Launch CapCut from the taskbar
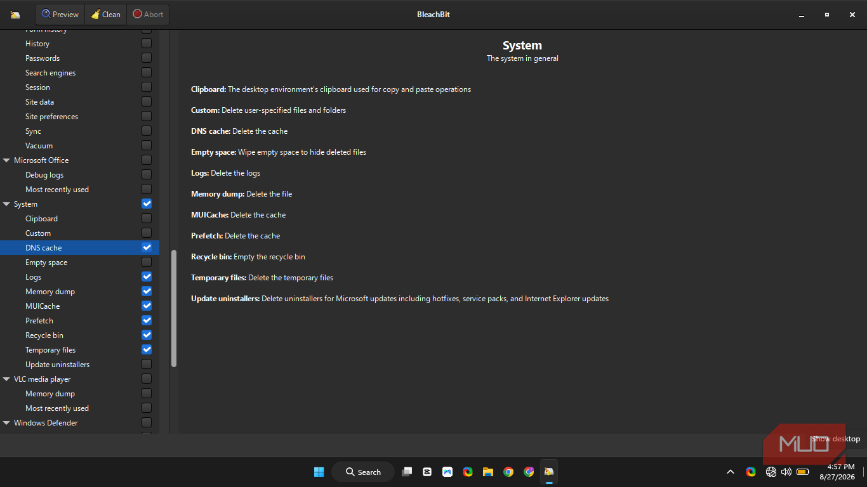The height and width of the screenshot is (487, 867). tap(427, 472)
